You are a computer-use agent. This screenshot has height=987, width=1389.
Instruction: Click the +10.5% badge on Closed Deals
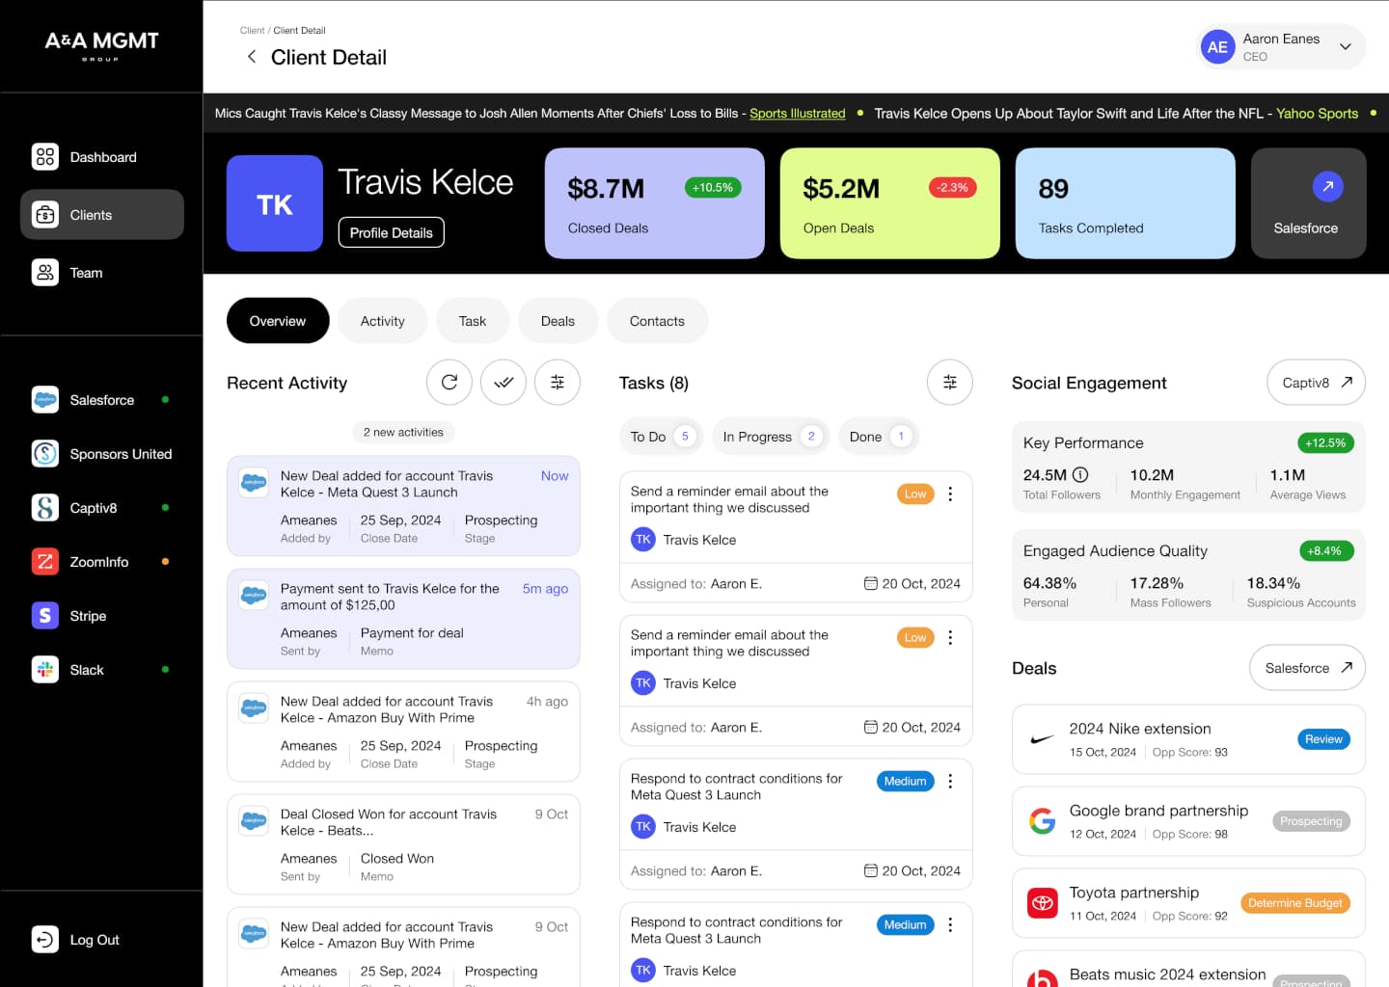713,188
